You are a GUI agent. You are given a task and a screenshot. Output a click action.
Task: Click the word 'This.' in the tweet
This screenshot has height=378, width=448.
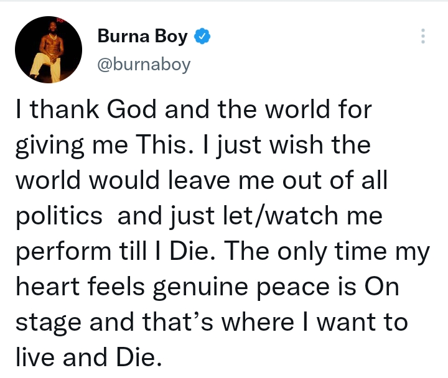click(164, 144)
